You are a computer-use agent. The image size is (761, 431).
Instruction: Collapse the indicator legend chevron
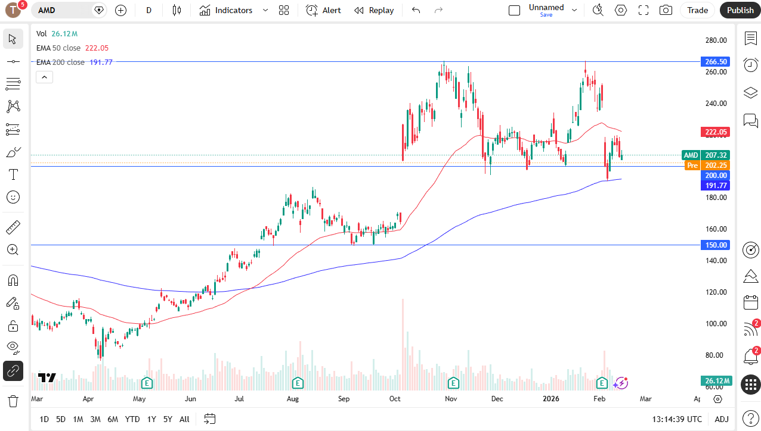[x=45, y=77]
